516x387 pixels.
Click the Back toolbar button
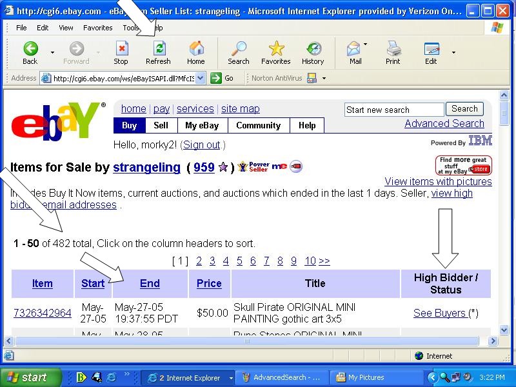(x=30, y=53)
